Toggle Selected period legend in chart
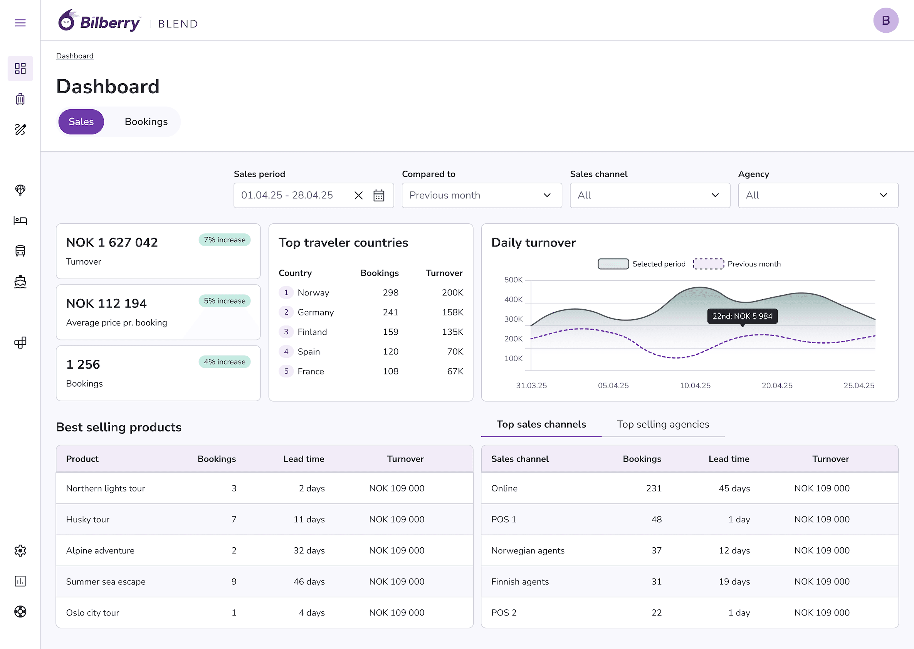Screen dimensions: 914x649 point(613,264)
